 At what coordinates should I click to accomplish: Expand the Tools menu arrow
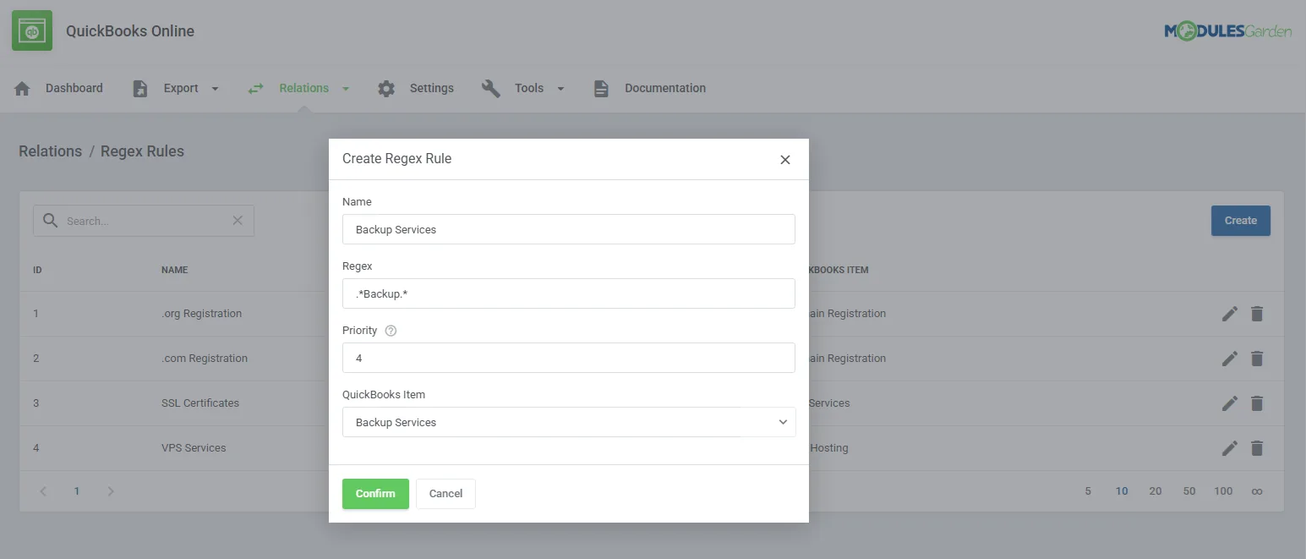point(560,89)
